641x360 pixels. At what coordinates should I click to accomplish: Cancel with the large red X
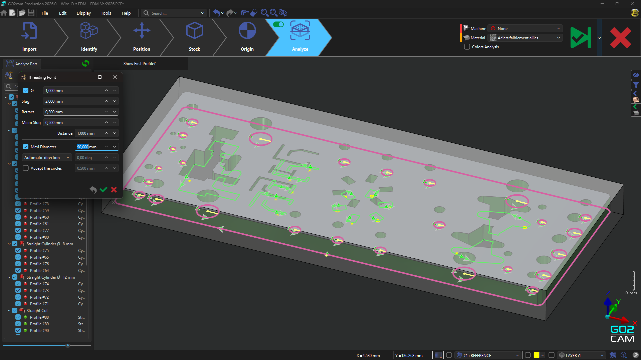coord(620,38)
